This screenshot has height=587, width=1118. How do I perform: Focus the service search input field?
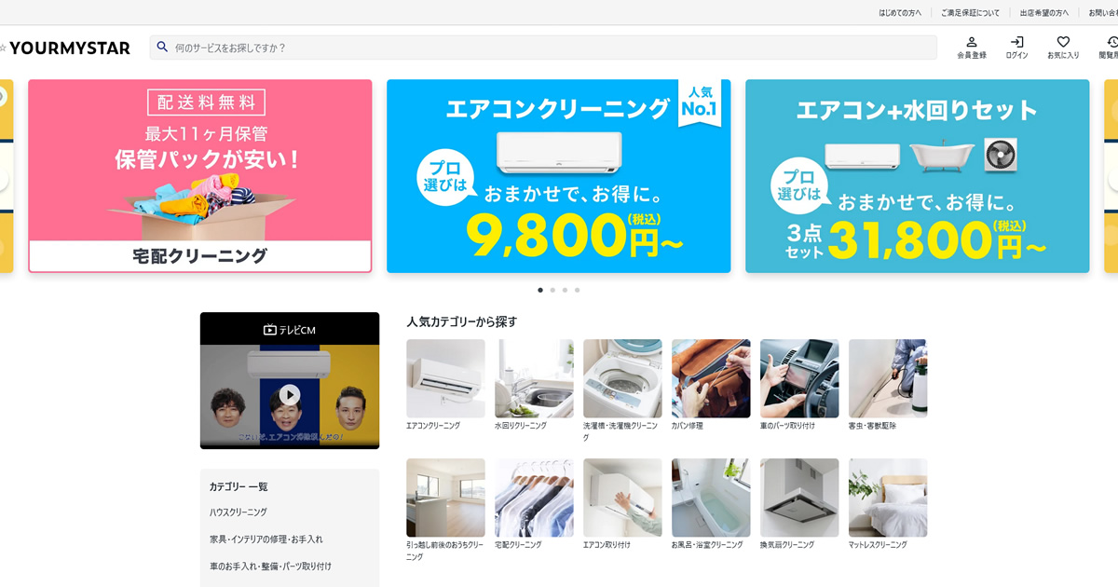coord(543,48)
